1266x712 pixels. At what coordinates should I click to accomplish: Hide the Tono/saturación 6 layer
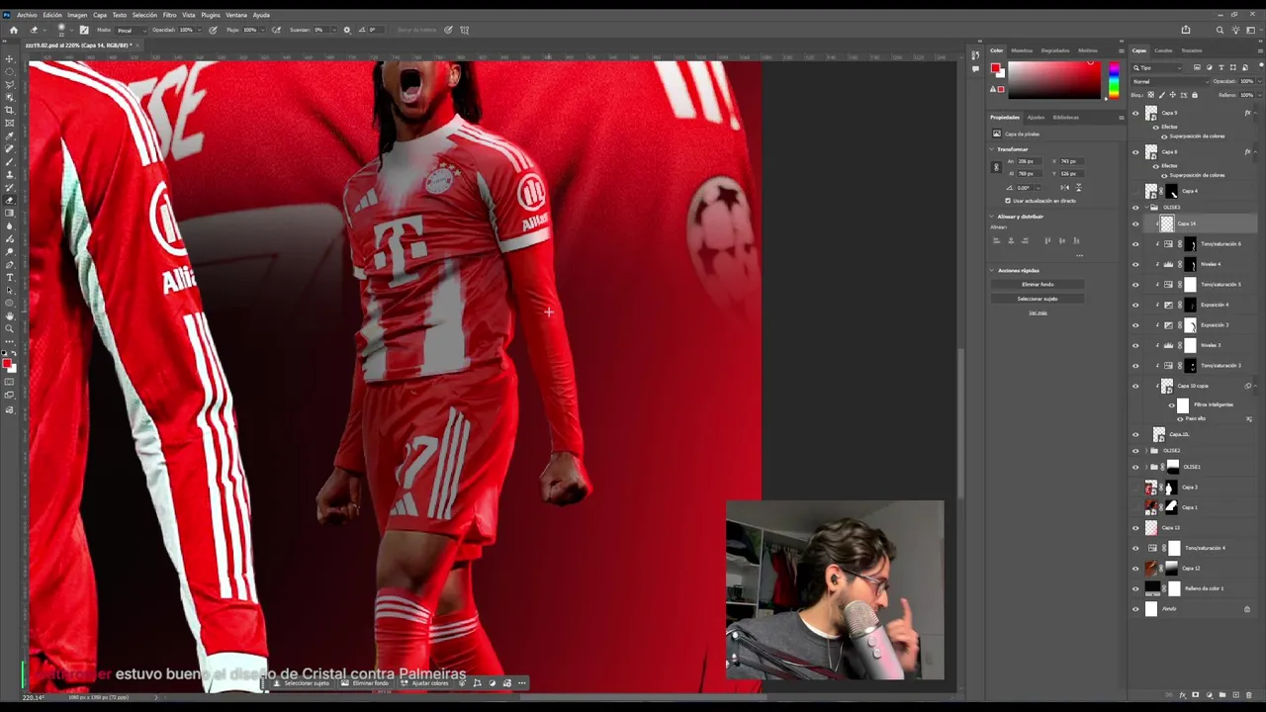pyautogui.click(x=1135, y=244)
